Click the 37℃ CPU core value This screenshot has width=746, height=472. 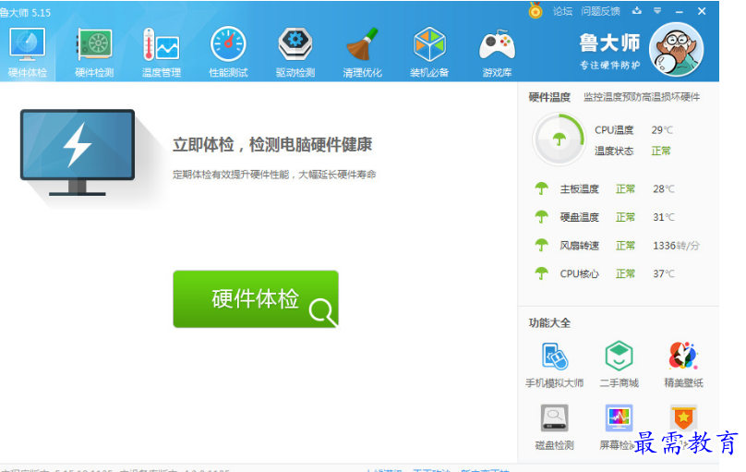click(663, 273)
